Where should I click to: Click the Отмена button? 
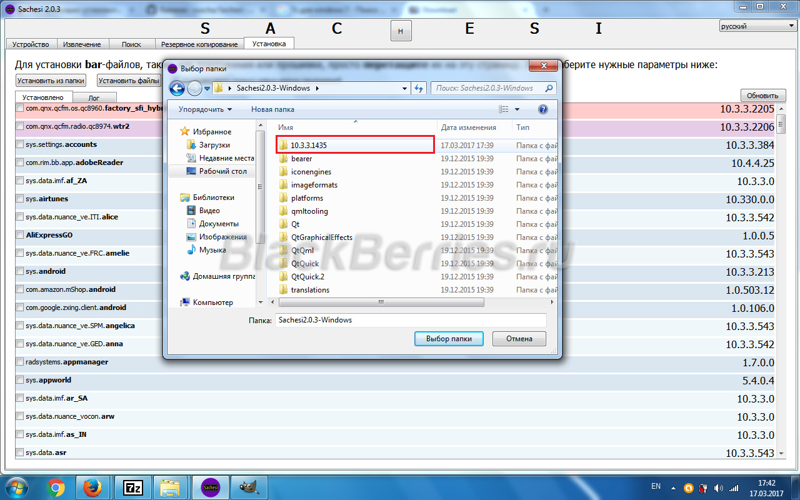point(519,339)
